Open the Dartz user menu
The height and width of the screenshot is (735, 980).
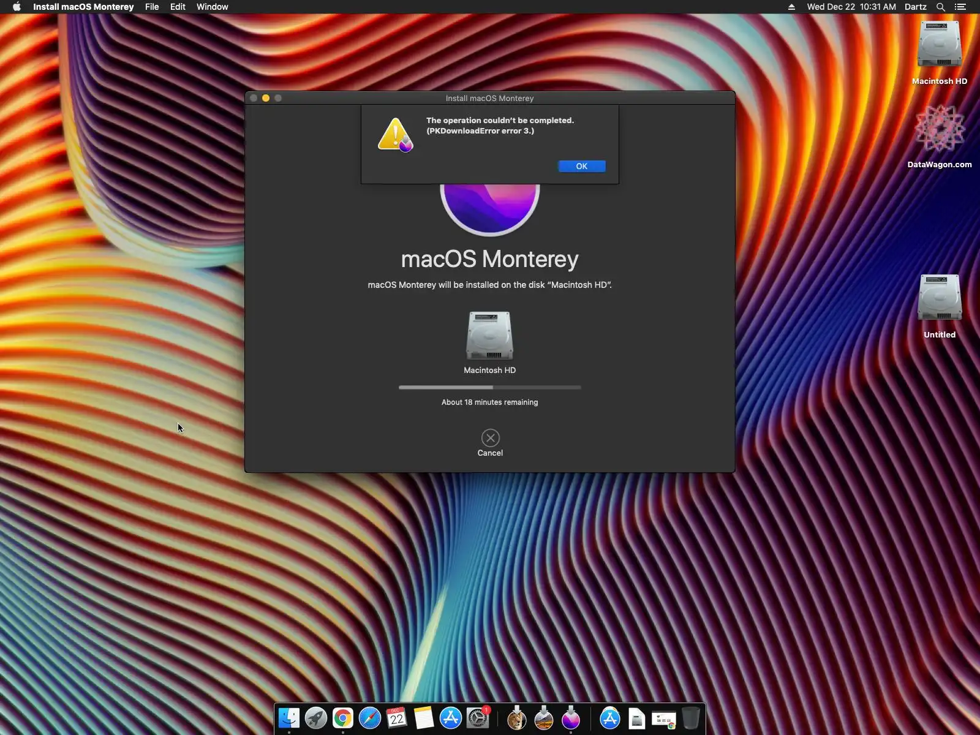[x=916, y=7]
